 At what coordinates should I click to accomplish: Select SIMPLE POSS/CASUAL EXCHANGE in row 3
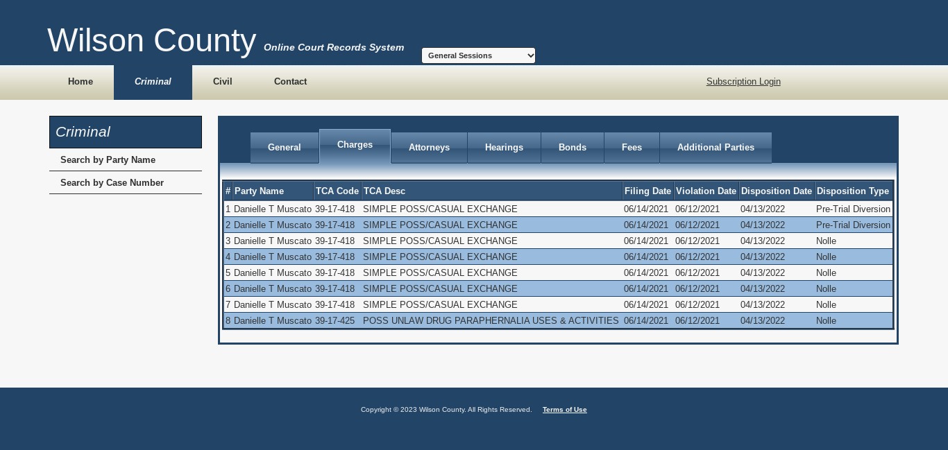click(x=440, y=241)
